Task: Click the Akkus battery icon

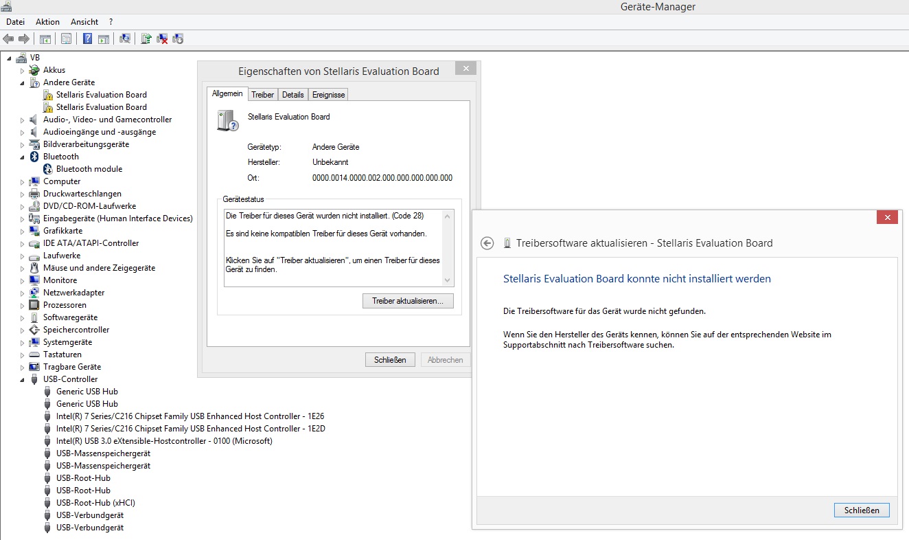Action: click(35, 70)
